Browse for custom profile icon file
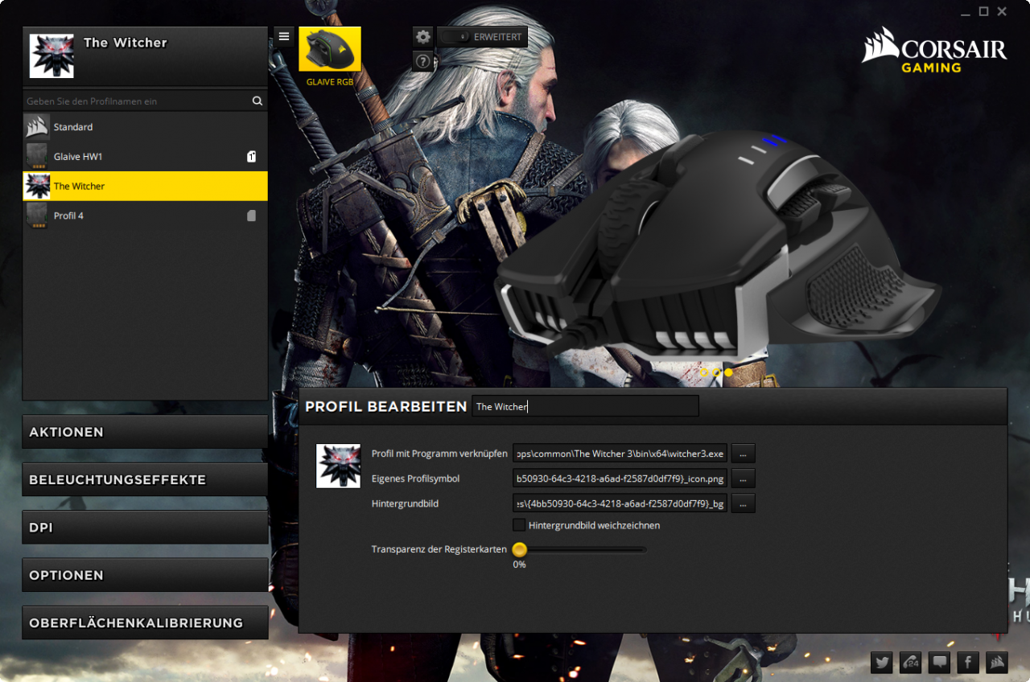The width and height of the screenshot is (1030, 682). click(743, 479)
